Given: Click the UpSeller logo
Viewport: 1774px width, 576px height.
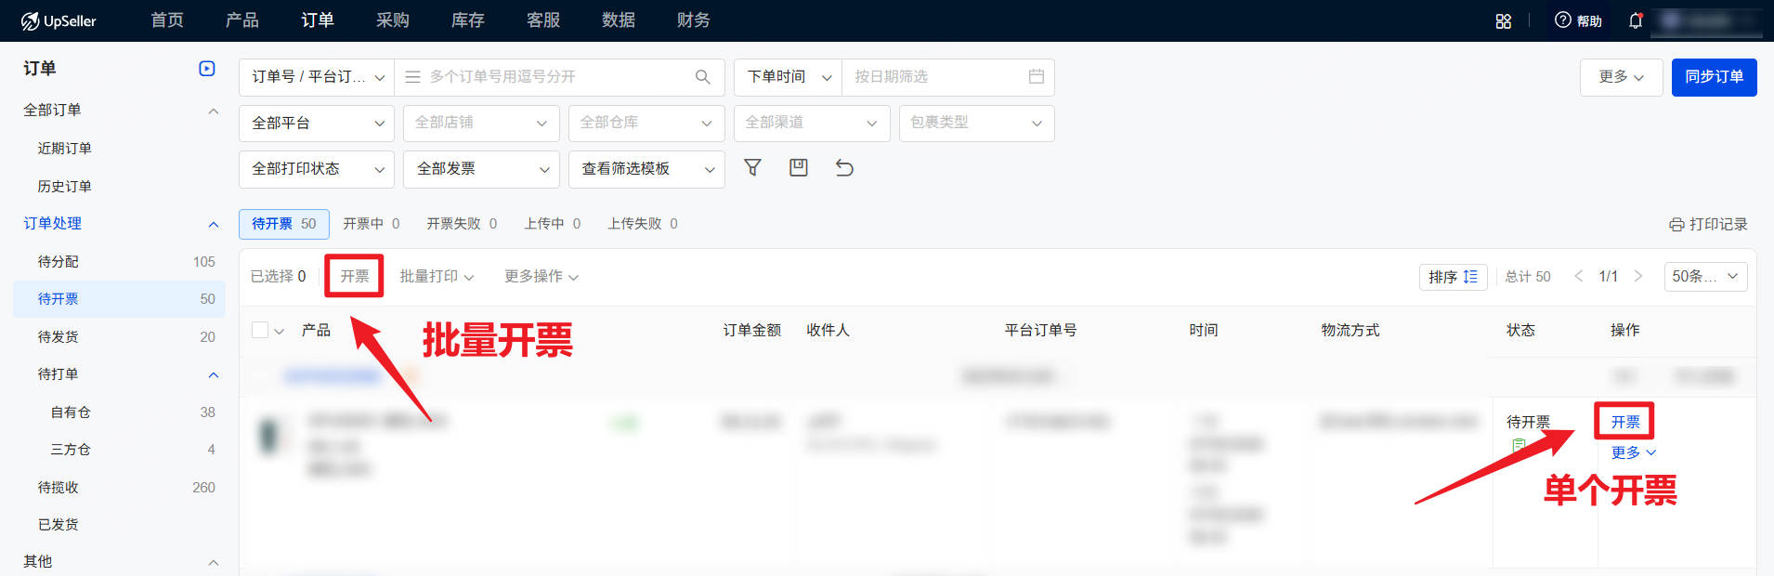Looking at the screenshot, I should click(59, 20).
